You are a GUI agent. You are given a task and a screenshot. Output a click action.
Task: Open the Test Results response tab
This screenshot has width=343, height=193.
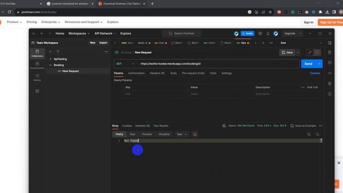point(161,126)
